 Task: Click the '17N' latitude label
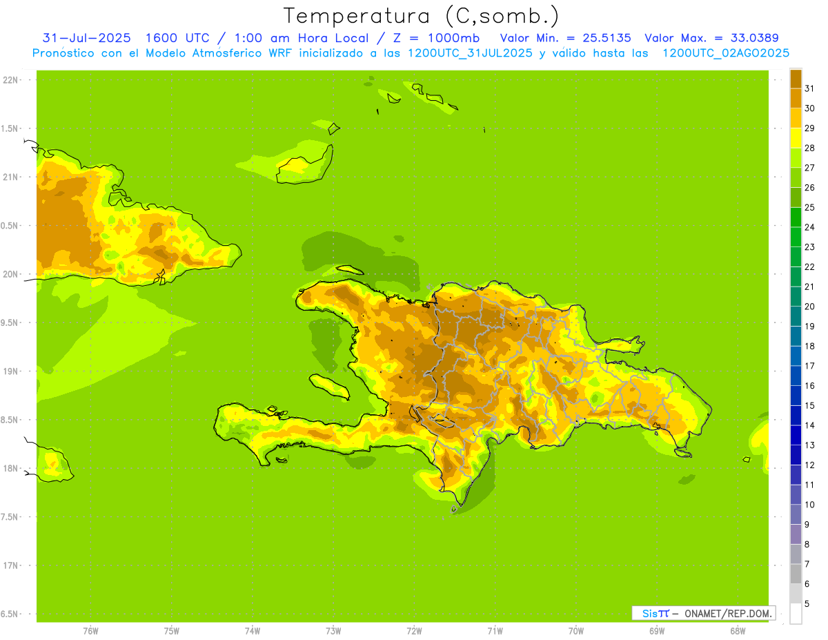10,565
